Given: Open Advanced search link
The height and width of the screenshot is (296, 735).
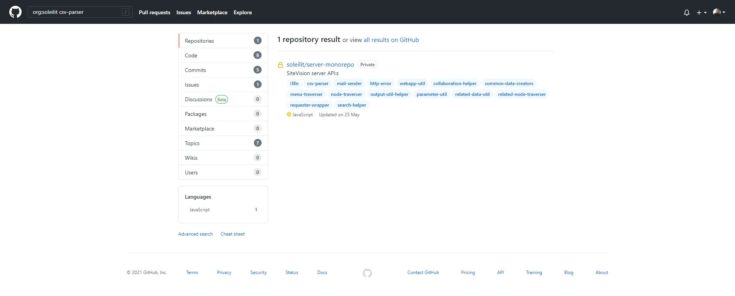Looking at the screenshot, I should (x=196, y=234).
